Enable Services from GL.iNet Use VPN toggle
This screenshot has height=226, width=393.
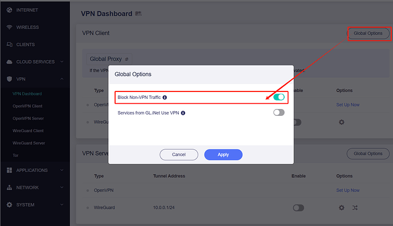click(279, 112)
